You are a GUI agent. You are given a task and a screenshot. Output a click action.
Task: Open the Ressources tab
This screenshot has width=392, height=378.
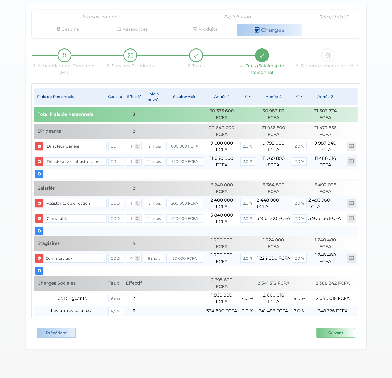pos(132,29)
